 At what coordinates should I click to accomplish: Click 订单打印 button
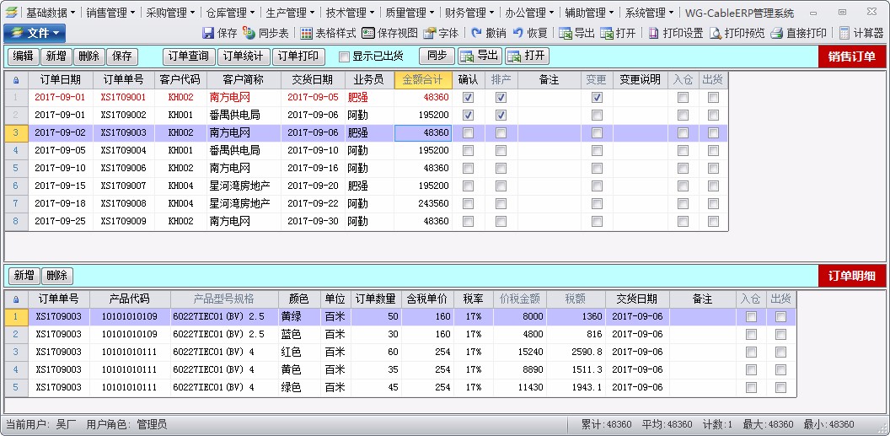click(298, 57)
